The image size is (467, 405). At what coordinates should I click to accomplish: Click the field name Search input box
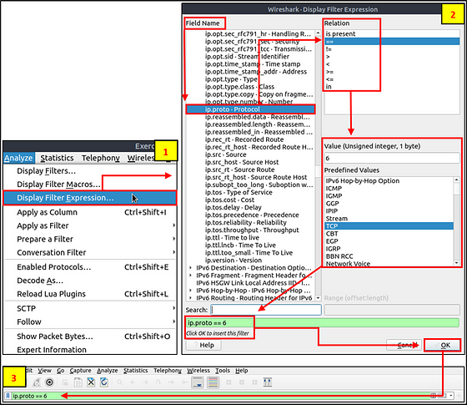[x=266, y=310]
